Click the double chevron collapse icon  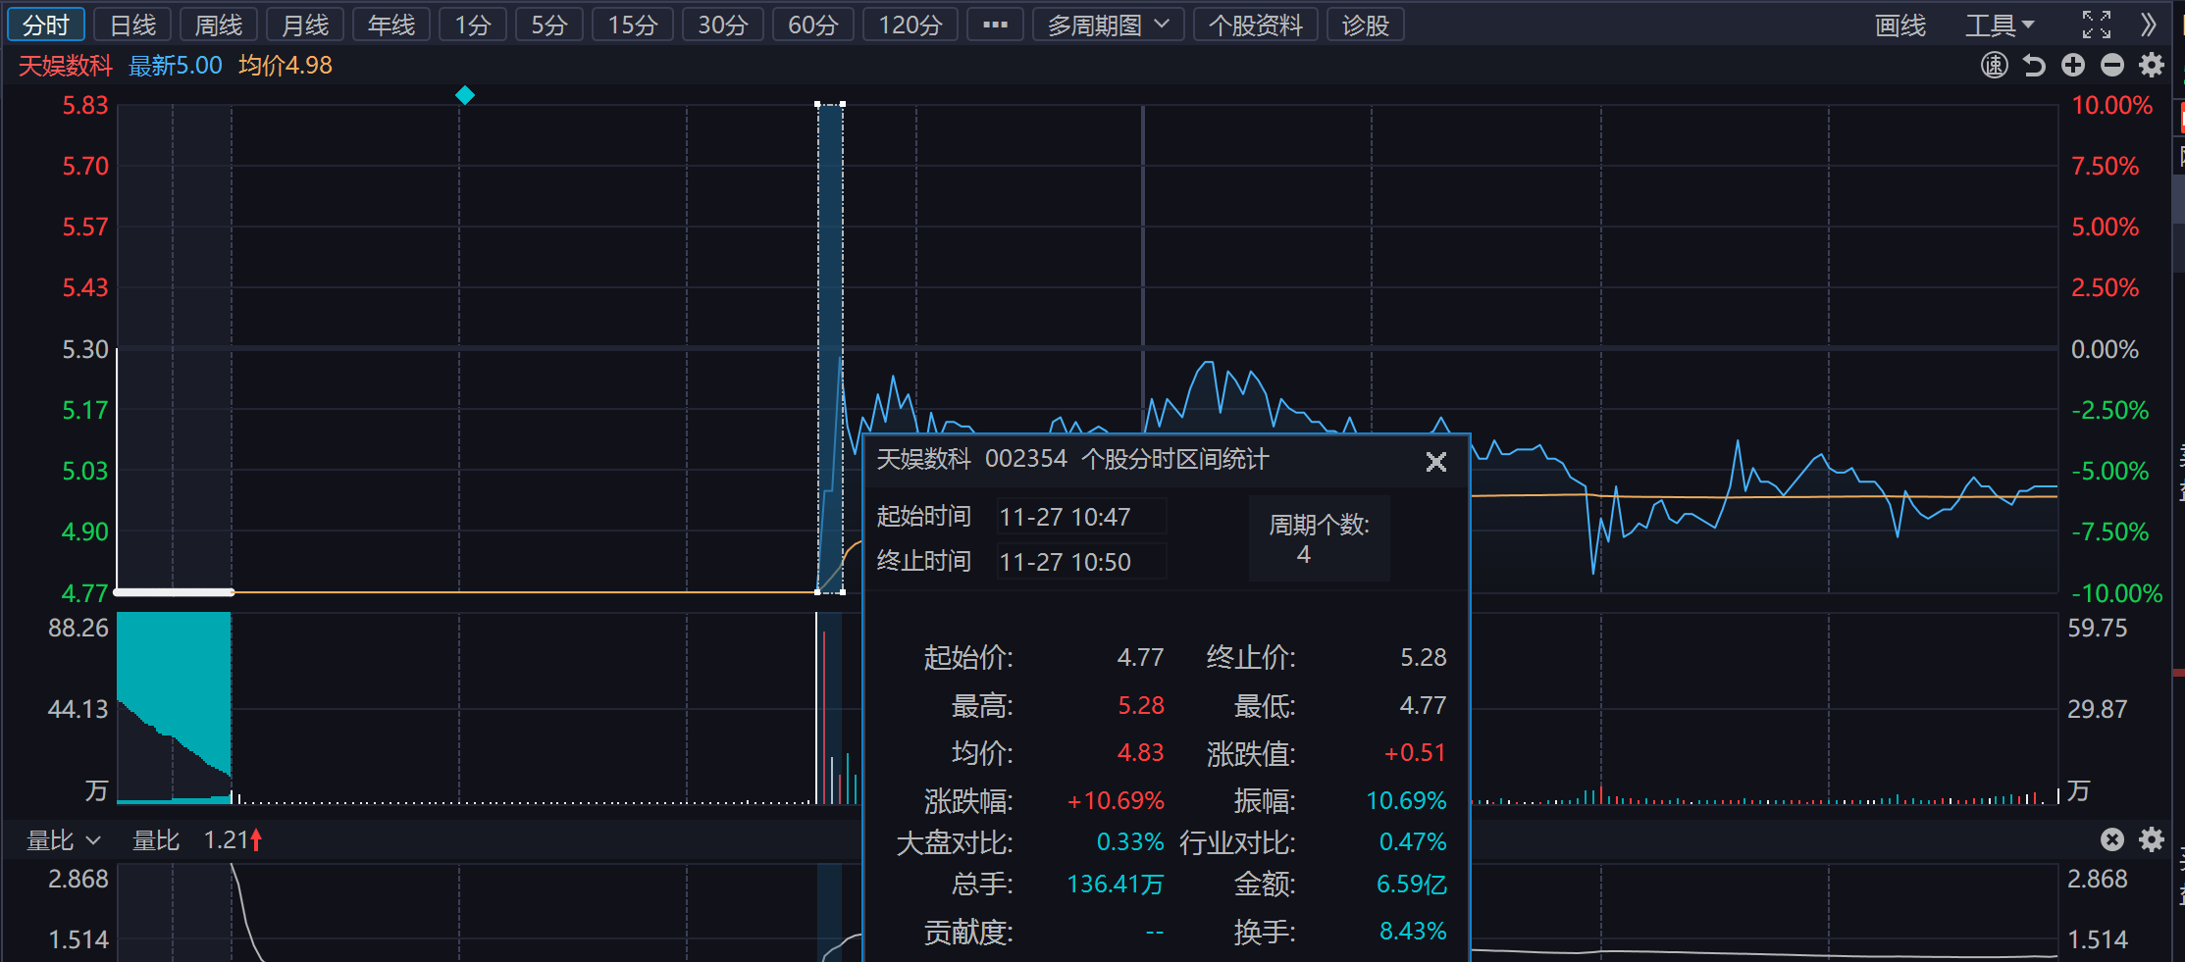(2149, 25)
